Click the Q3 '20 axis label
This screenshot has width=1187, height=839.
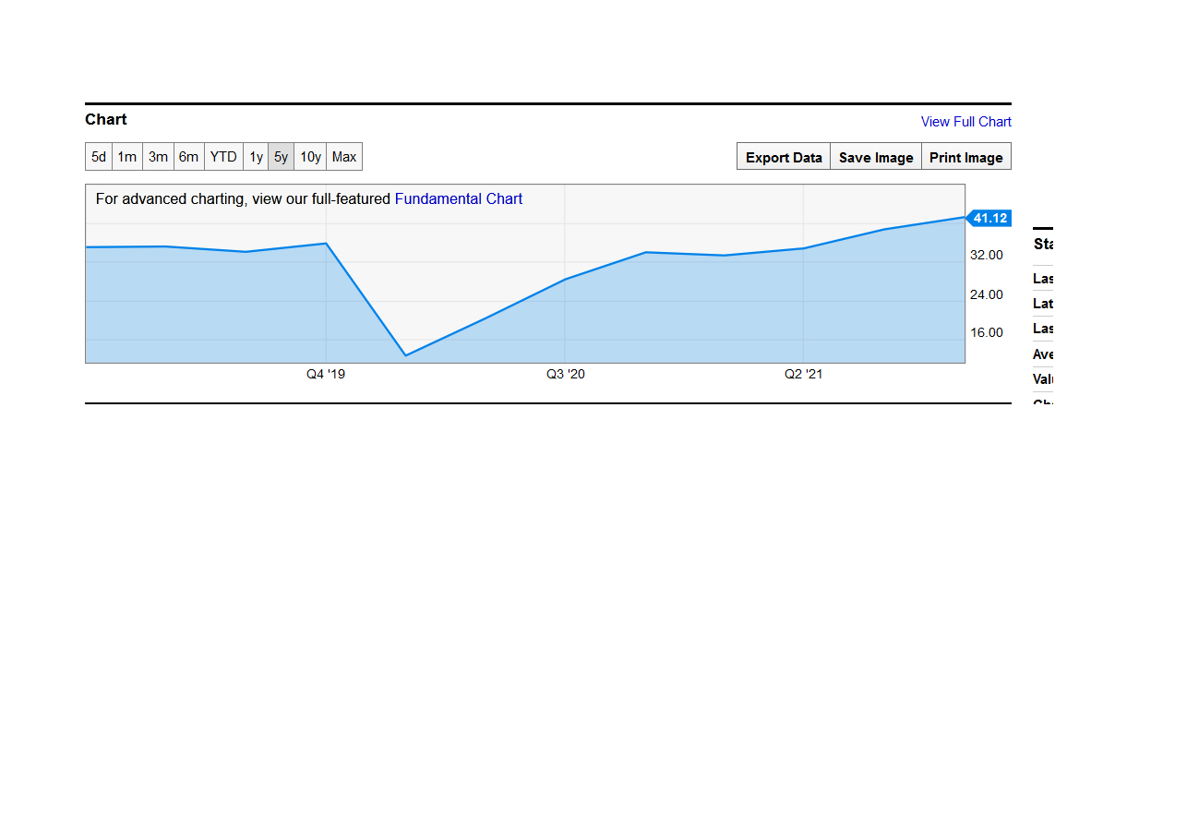pos(566,374)
